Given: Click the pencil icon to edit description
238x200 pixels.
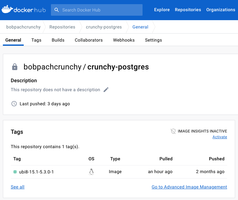Looking at the screenshot, I should (x=106, y=90).
